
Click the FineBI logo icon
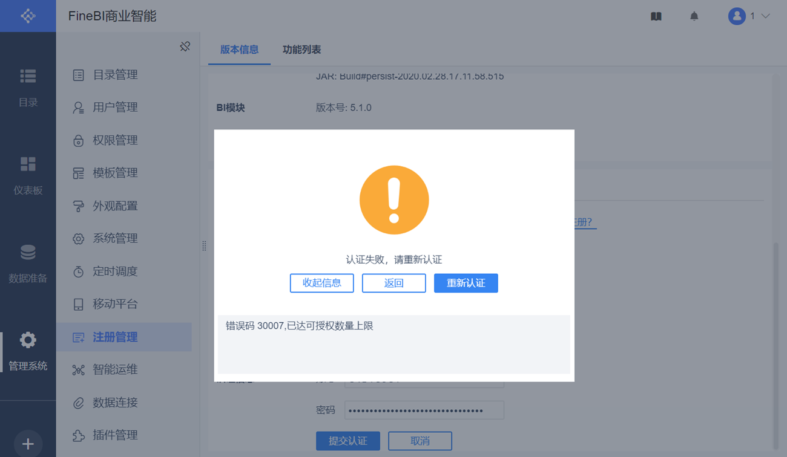click(28, 16)
